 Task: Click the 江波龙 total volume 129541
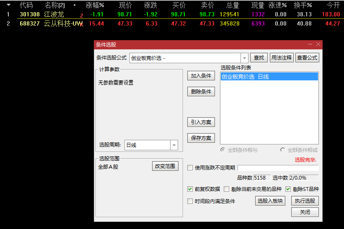230,15
